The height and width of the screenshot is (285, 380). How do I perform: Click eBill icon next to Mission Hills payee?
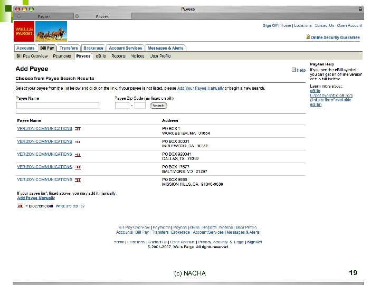(x=78, y=180)
